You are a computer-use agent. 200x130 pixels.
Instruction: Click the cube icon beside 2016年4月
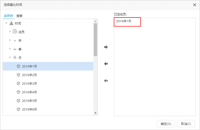[18, 92]
